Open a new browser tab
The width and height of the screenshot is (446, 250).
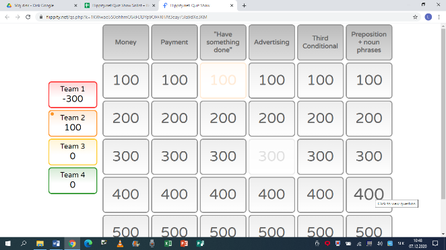tap(244, 5)
